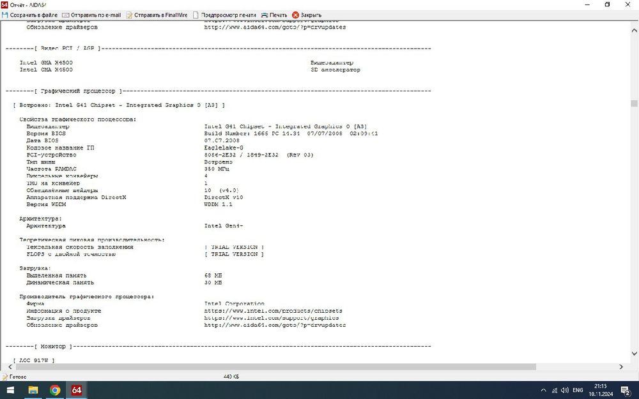Click Save to file toolbar button
639x399 pixels.
click(29, 15)
